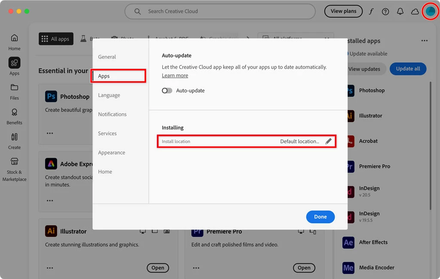Open more options on Photoshop card
Screen dimensions: 440x279
pyautogui.click(x=50, y=133)
